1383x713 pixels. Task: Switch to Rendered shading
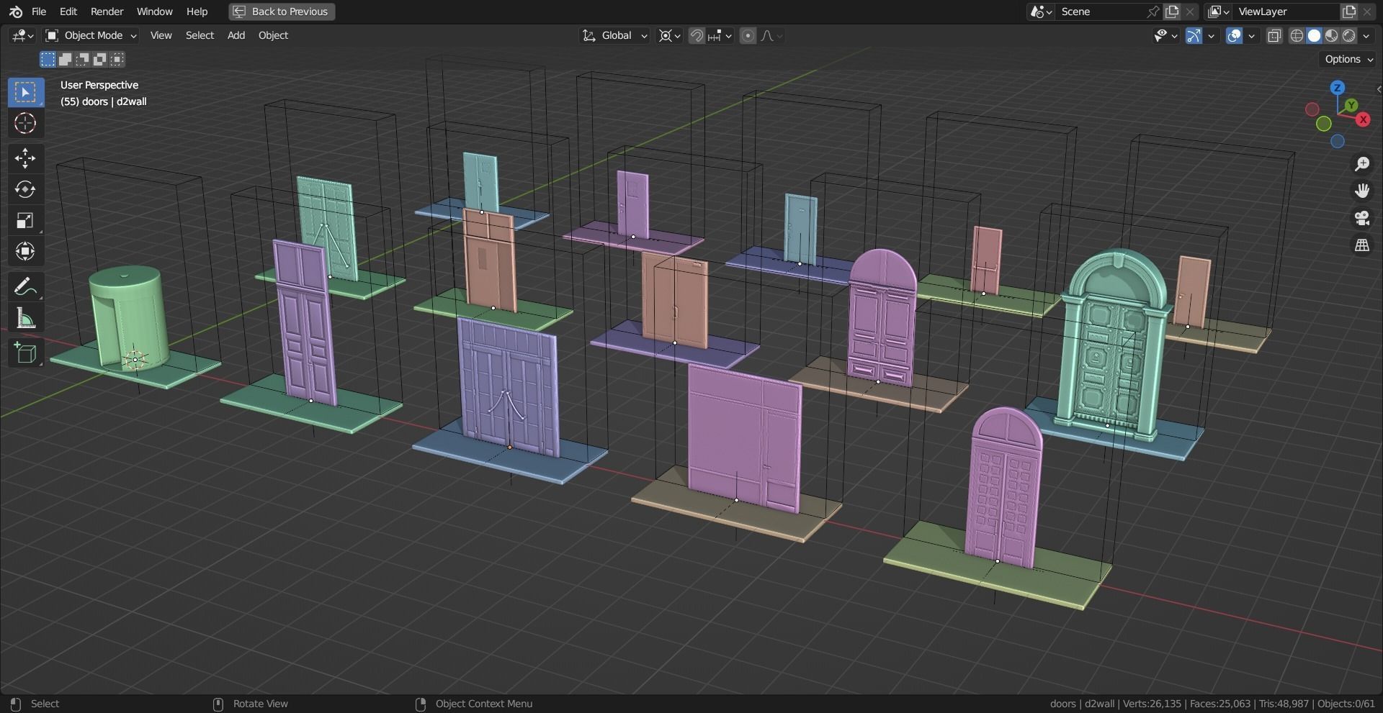[x=1349, y=35]
